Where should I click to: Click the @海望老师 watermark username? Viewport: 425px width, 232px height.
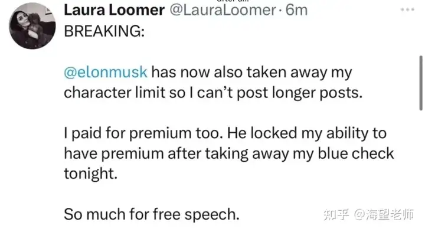(x=384, y=214)
